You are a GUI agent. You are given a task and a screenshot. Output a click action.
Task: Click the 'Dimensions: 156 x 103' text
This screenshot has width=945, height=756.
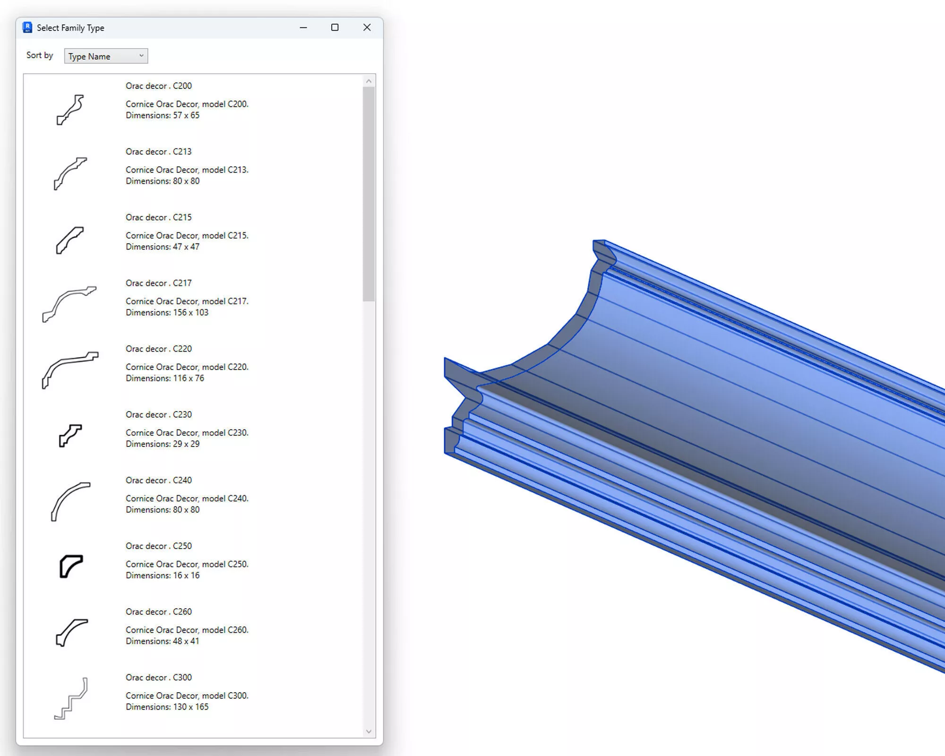167,312
